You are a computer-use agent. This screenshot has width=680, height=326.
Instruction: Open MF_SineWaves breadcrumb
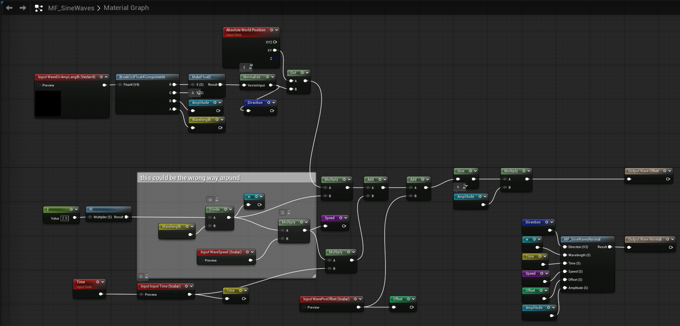[x=71, y=8]
